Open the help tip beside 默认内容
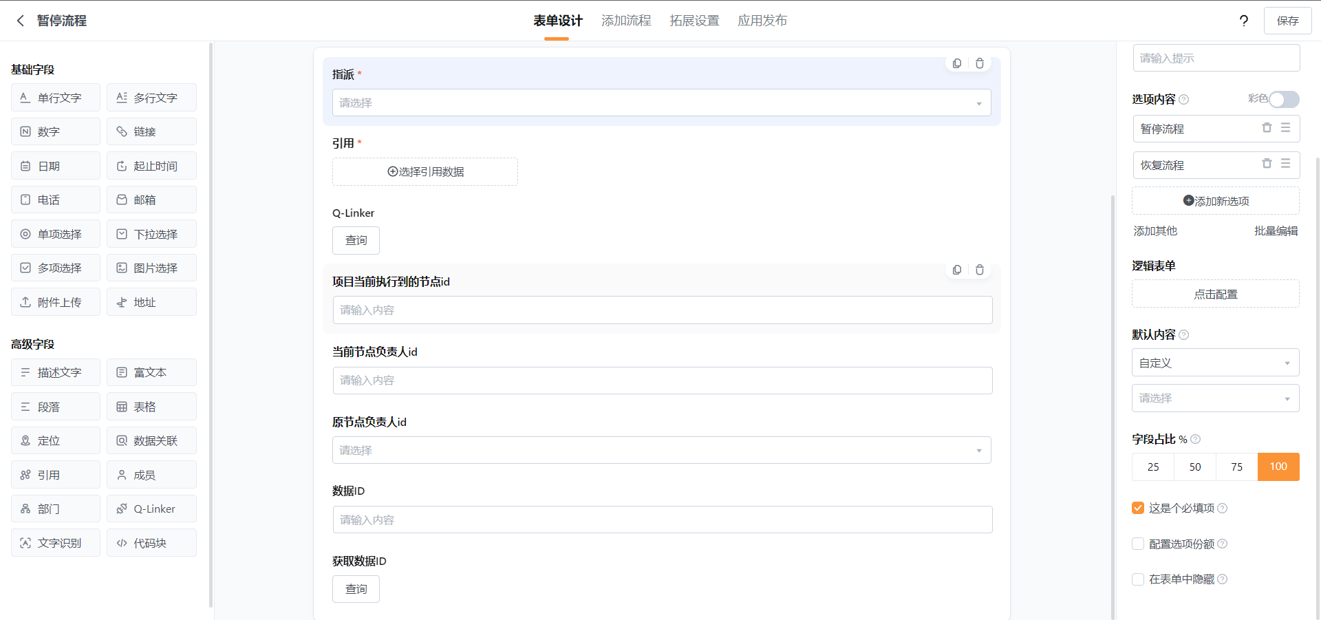 point(1184,335)
